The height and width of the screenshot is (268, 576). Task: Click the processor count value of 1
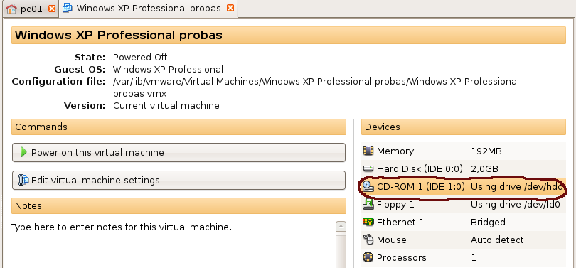pyautogui.click(x=474, y=258)
